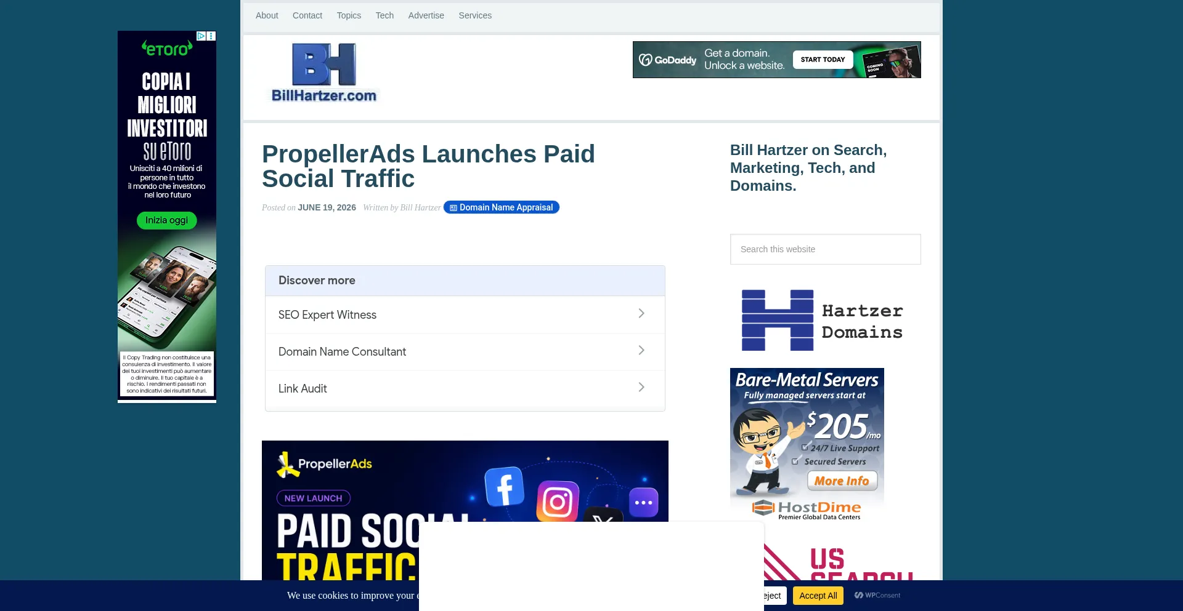Click the purple three-dots icon in image
Viewport: 1183px width, 611px height.
644,503
